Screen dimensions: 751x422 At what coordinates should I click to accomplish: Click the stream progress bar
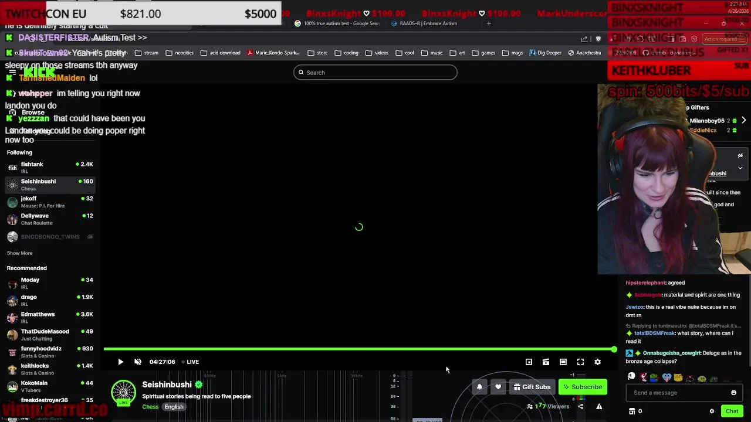click(359, 349)
